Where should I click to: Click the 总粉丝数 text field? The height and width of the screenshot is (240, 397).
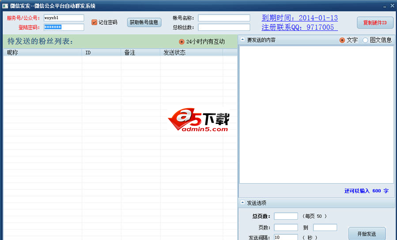(x=224, y=27)
